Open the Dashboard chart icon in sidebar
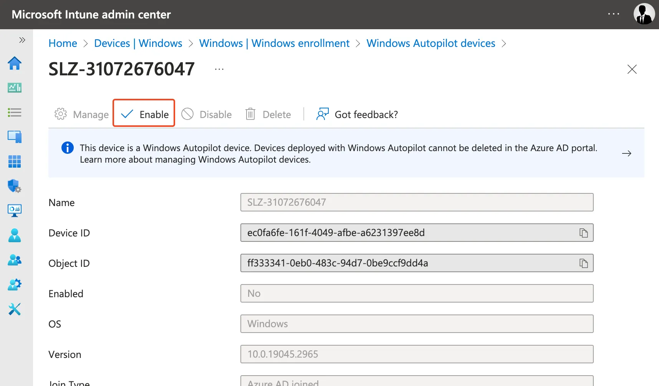 click(15, 88)
